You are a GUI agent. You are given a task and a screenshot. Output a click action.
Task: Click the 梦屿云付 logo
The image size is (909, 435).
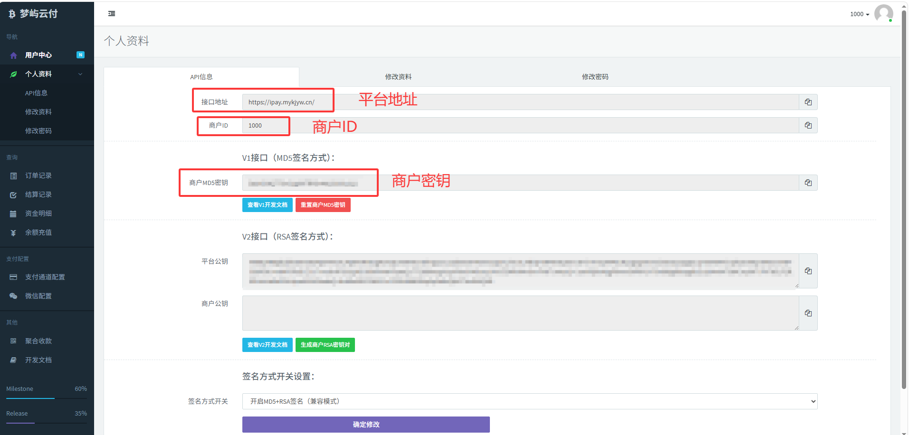pos(33,14)
